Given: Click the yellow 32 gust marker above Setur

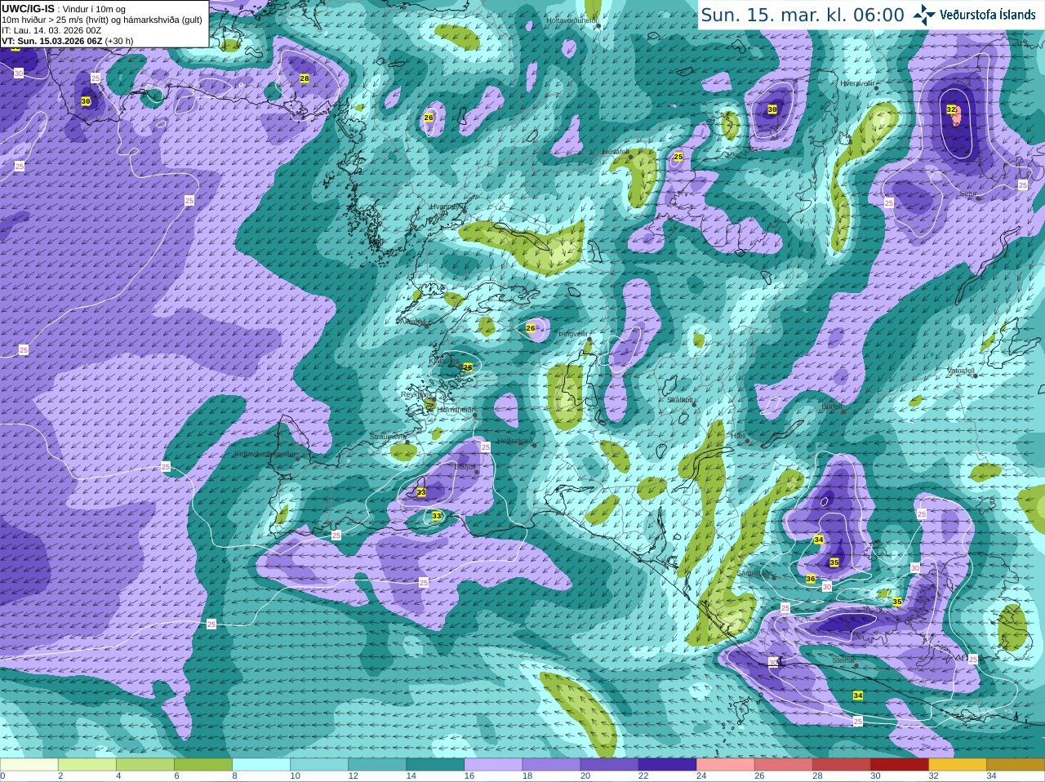Looking at the screenshot, I should click(x=951, y=109).
